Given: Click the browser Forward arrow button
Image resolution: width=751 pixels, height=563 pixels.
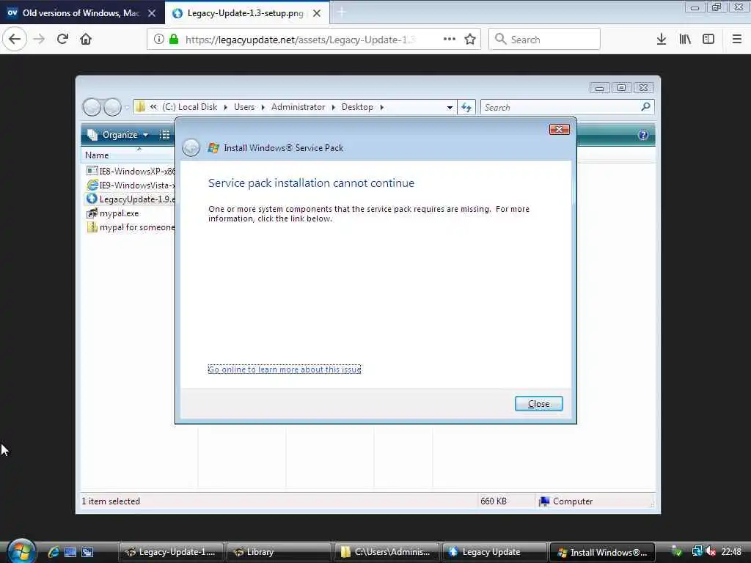Looking at the screenshot, I should [x=39, y=40].
